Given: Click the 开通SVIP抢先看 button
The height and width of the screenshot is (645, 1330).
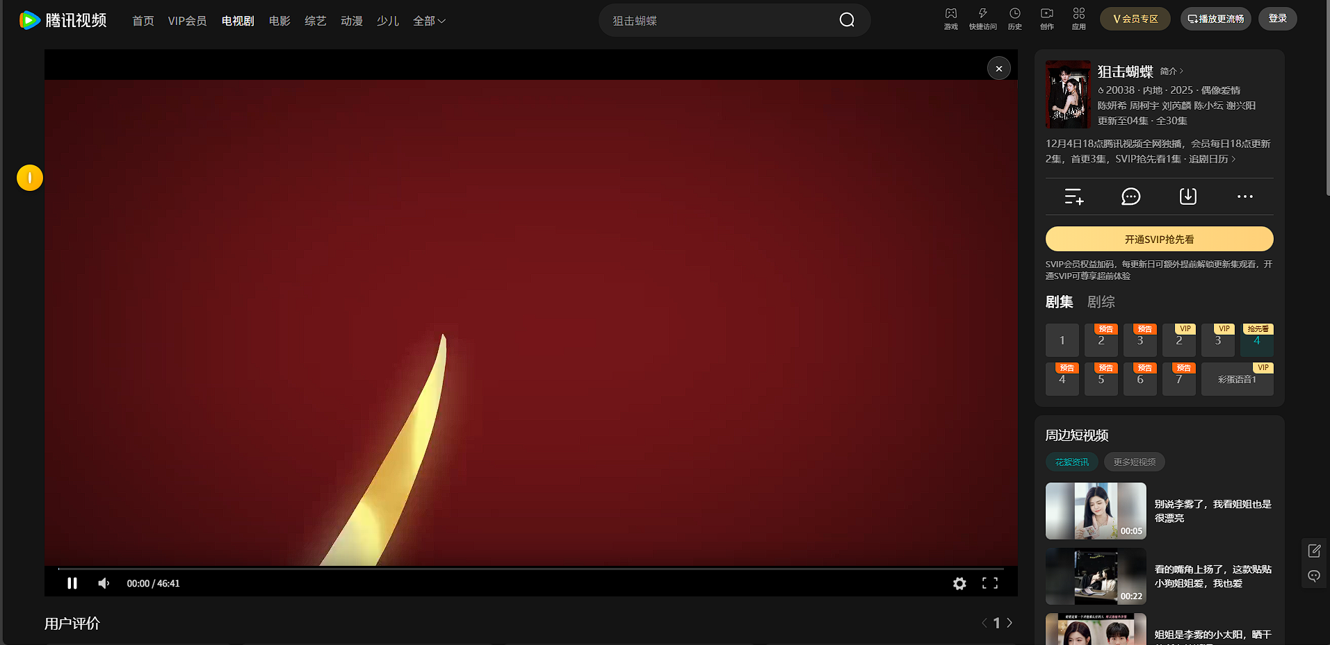Looking at the screenshot, I should click(1158, 238).
